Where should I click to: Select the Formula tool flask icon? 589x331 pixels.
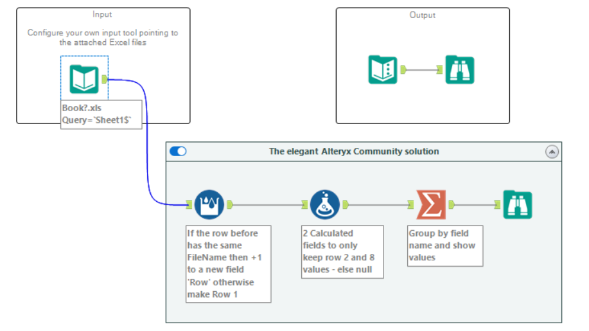click(x=325, y=204)
